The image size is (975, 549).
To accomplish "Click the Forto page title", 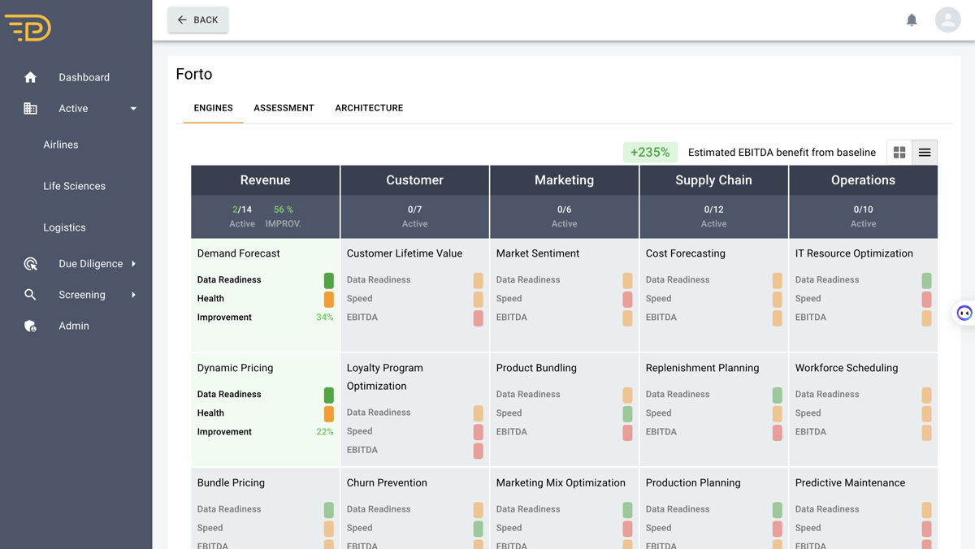I will [x=194, y=74].
